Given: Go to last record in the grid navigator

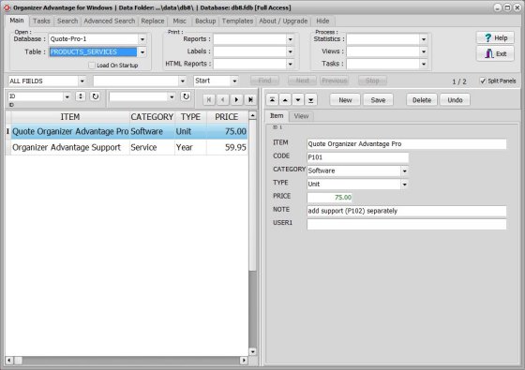Looking at the screenshot, I should (250, 99).
